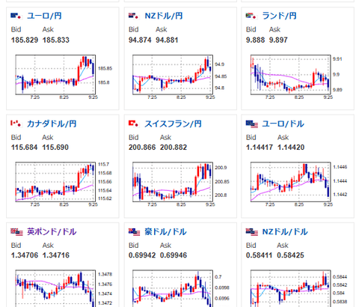Click the NZ Dollar/Dollar flag icon

point(252,232)
